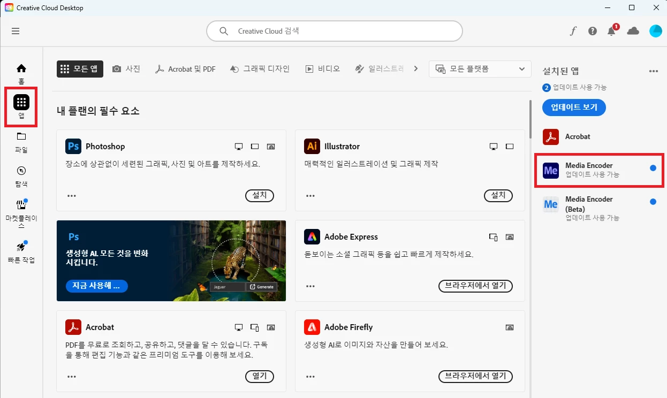Open the notifications bell

pyautogui.click(x=611, y=31)
